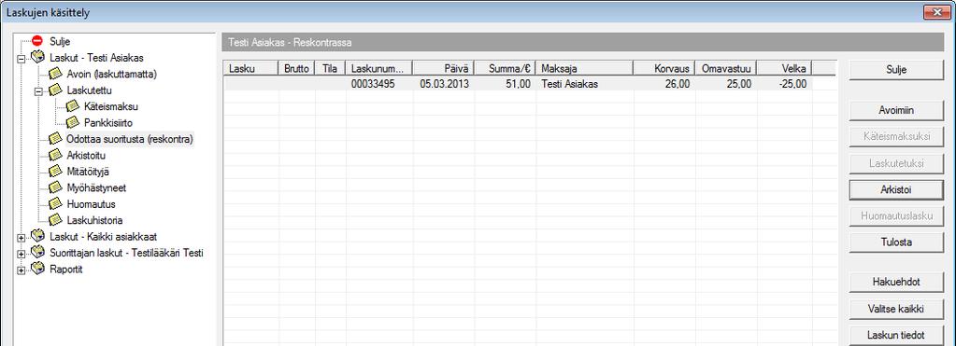Sort by Päivä column header
Viewport: 956px width, 346px height.
444,69
